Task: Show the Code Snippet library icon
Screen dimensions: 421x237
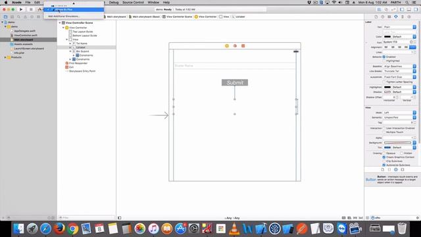Action: click(x=389, y=170)
